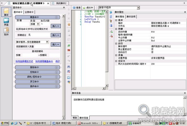Expand the 控制命令 section
The width and height of the screenshot is (187, 126).
tap(56, 72)
